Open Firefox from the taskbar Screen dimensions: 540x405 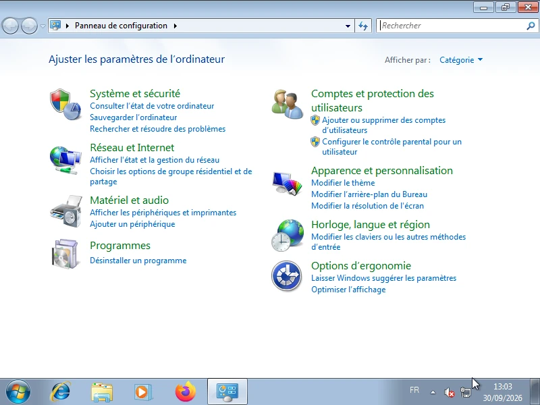(185, 391)
